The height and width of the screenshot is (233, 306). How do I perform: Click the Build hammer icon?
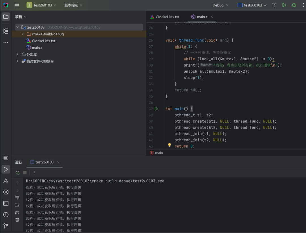coord(274,5)
